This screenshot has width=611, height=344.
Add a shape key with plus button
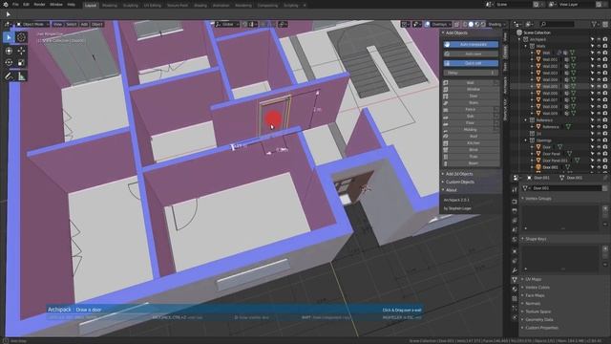click(605, 248)
